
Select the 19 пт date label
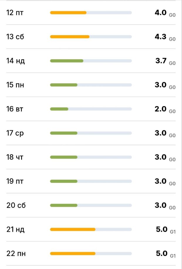[15, 181]
